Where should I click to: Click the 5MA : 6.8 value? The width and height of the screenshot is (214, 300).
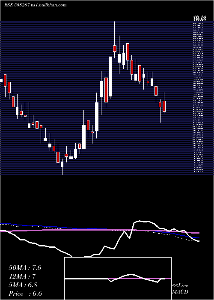tap(23, 285)
